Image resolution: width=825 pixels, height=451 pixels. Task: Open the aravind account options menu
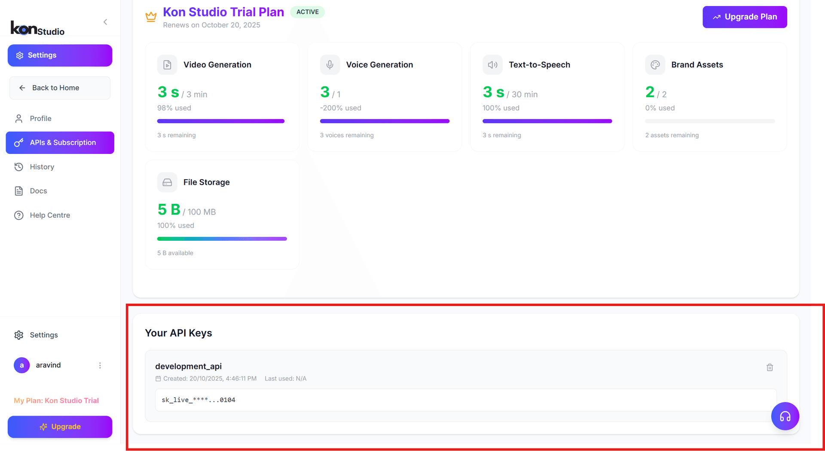[x=100, y=365]
